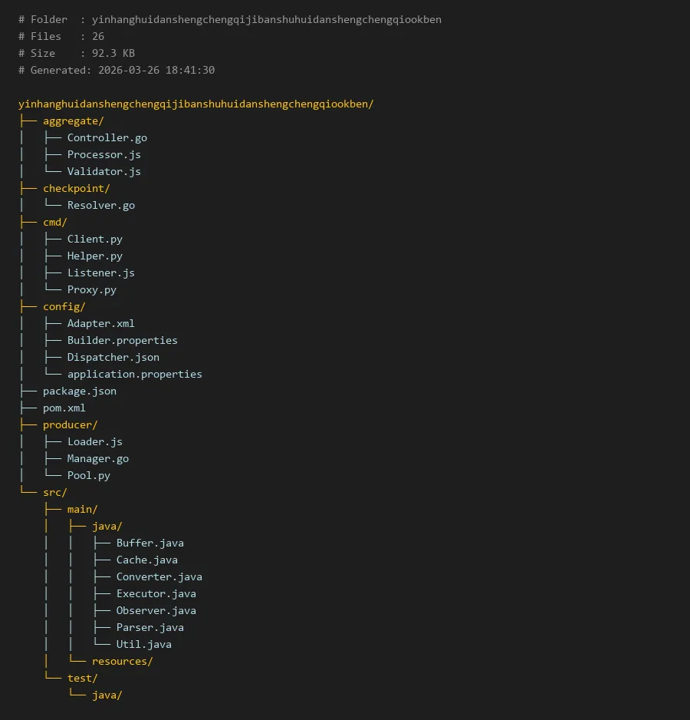Select the src/ folder
Screen dimensions: 690x720
pos(54,492)
